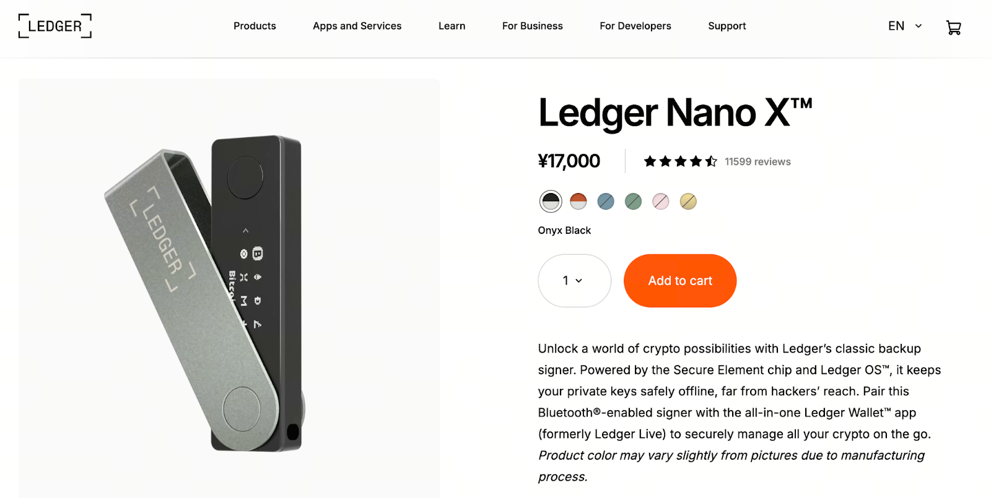The height and width of the screenshot is (498, 991).
Task: Click the Ledger logo in header
Action: [55, 26]
